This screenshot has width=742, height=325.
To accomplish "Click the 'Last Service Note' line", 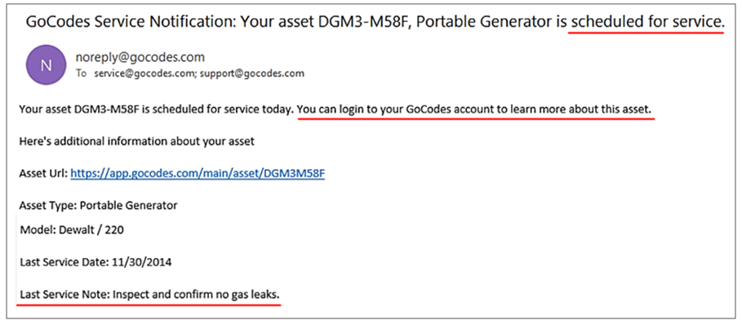I will (149, 294).
